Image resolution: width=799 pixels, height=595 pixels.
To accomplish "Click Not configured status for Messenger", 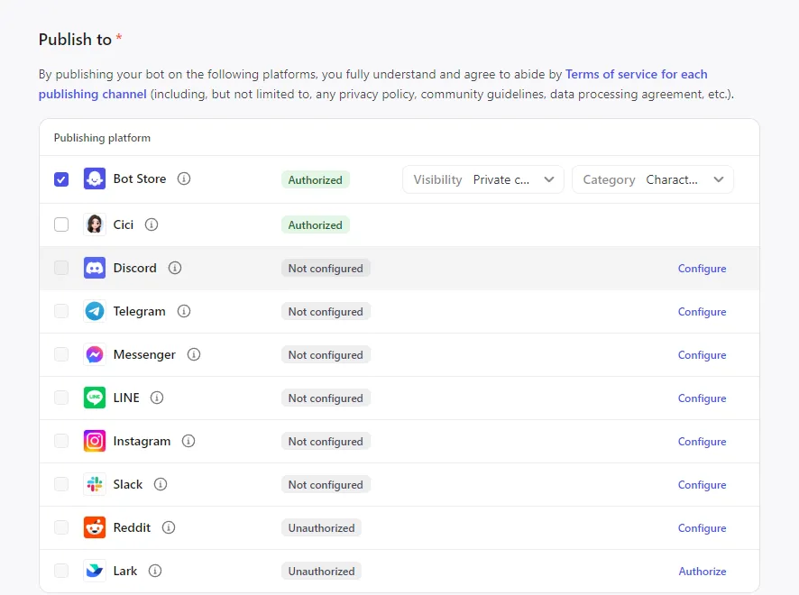I will 326,355.
